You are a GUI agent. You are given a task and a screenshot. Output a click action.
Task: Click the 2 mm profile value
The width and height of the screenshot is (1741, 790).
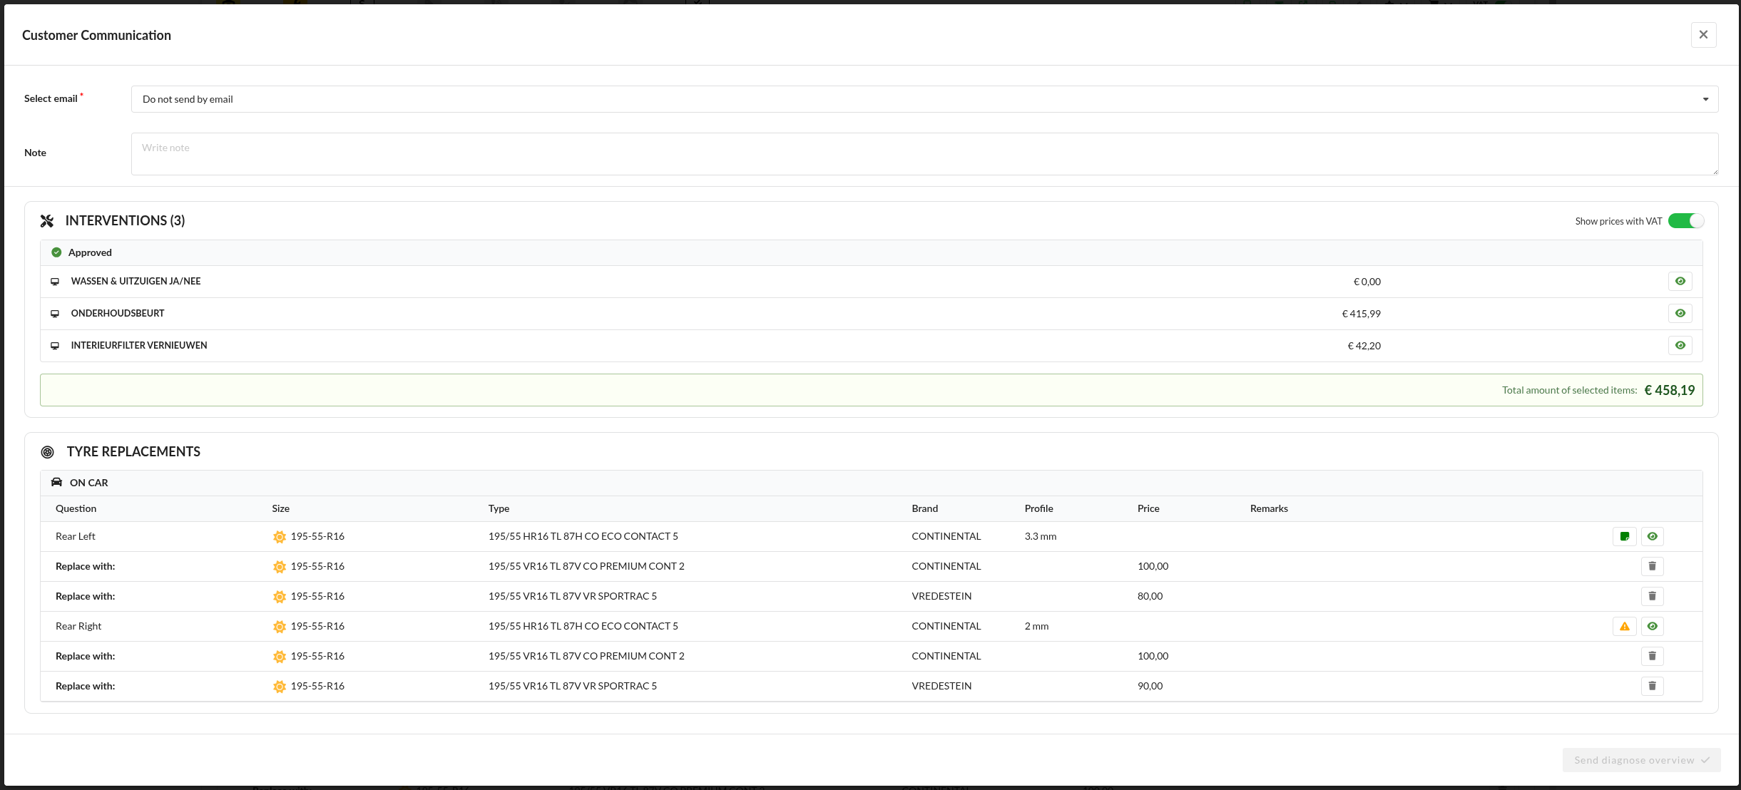pyautogui.click(x=1036, y=626)
